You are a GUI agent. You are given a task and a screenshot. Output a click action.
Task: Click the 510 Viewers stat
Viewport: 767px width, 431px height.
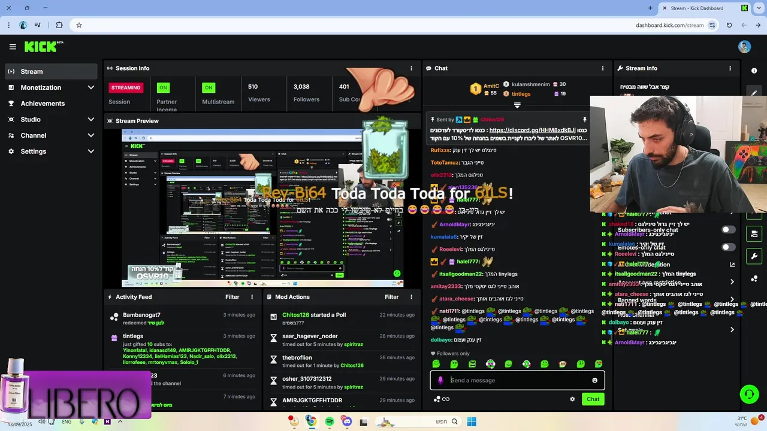pos(259,93)
